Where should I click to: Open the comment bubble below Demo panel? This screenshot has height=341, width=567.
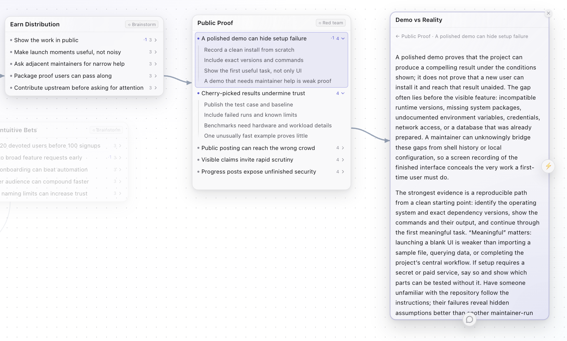(x=469, y=319)
